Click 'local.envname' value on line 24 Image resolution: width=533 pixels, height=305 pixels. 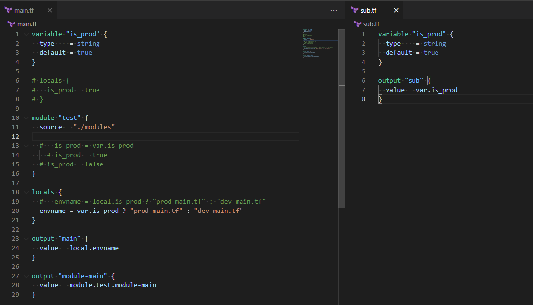tap(94, 248)
